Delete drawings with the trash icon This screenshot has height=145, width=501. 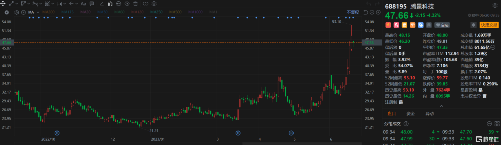(135, 4)
